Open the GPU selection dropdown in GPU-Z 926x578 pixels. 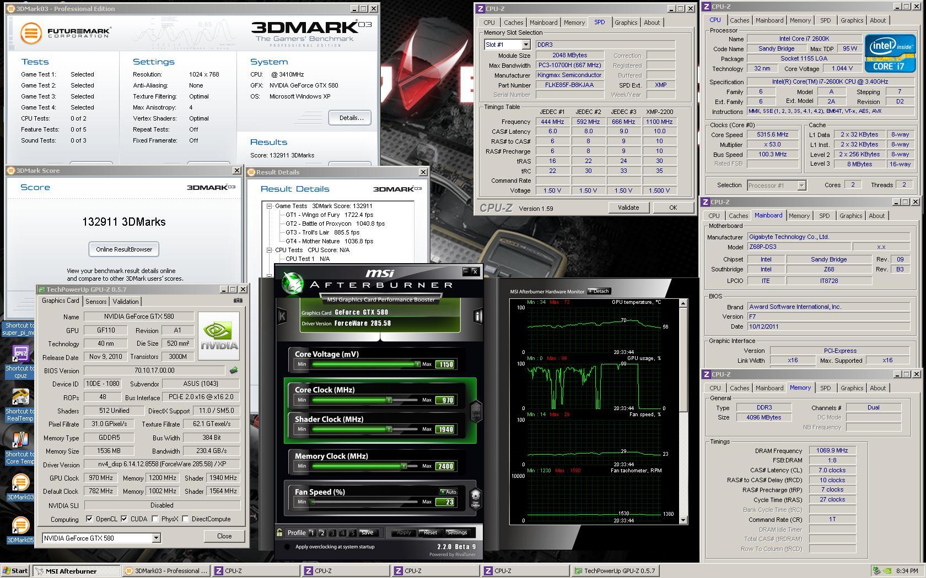(156, 538)
